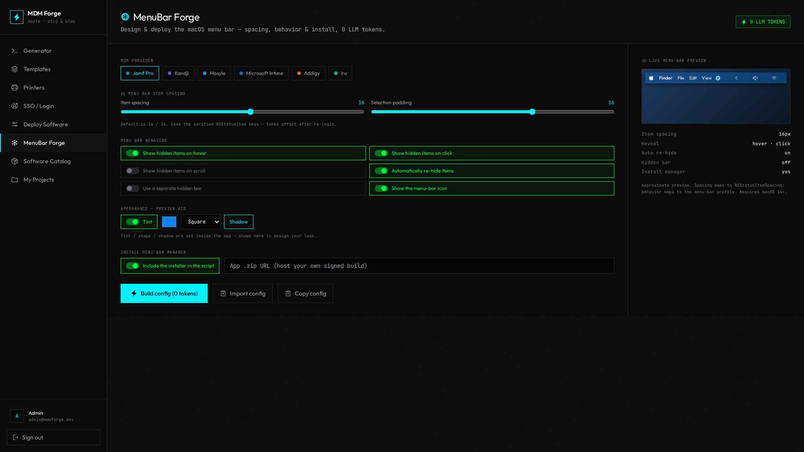Click the Printers printer icon
The image size is (804, 452).
[x=15, y=87]
